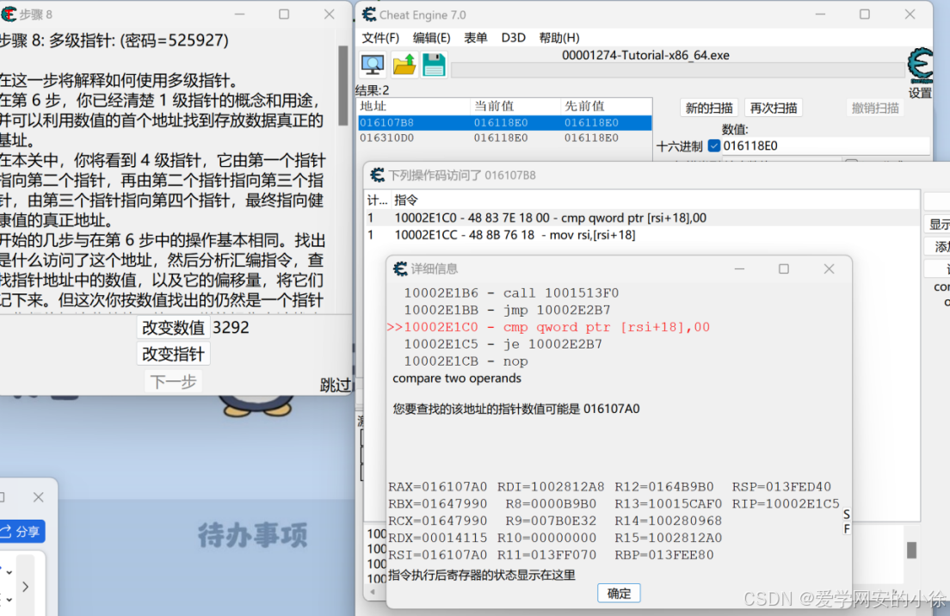Image resolution: width=950 pixels, height=616 pixels.
Task: Click the RBX=01647990 register value
Action: (x=437, y=504)
